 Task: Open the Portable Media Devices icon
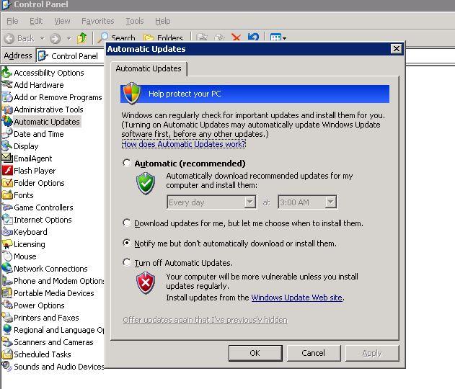tap(6, 293)
